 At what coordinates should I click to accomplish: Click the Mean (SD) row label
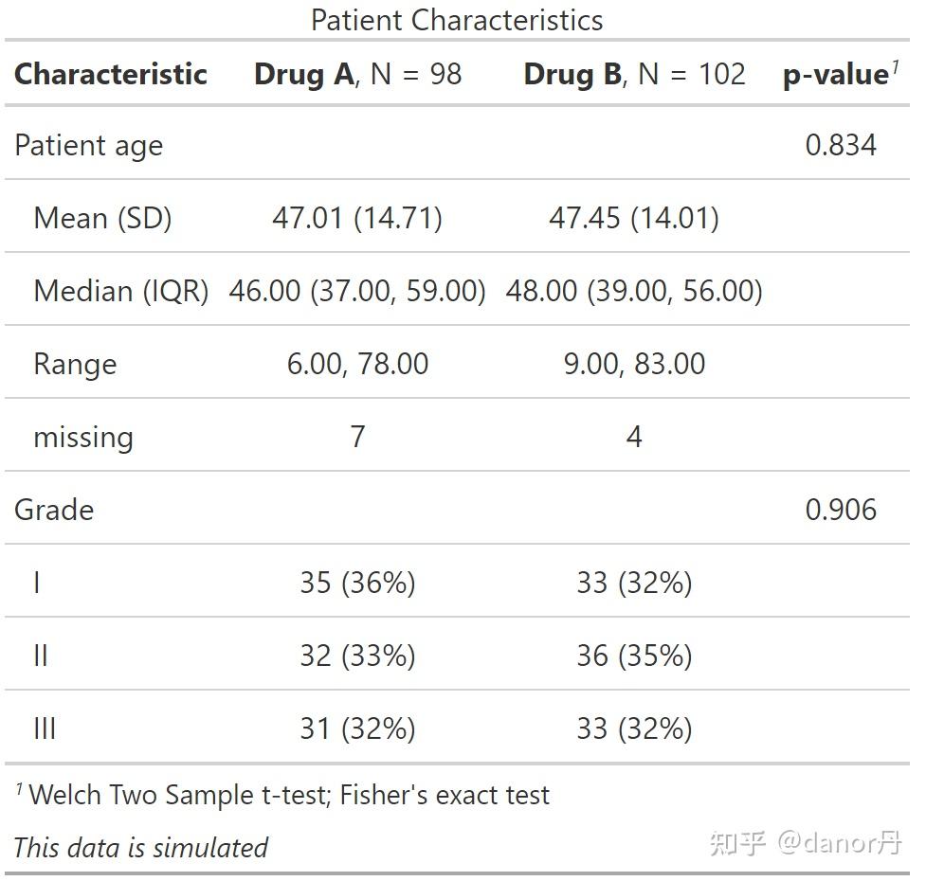click(x=102, y=219)
